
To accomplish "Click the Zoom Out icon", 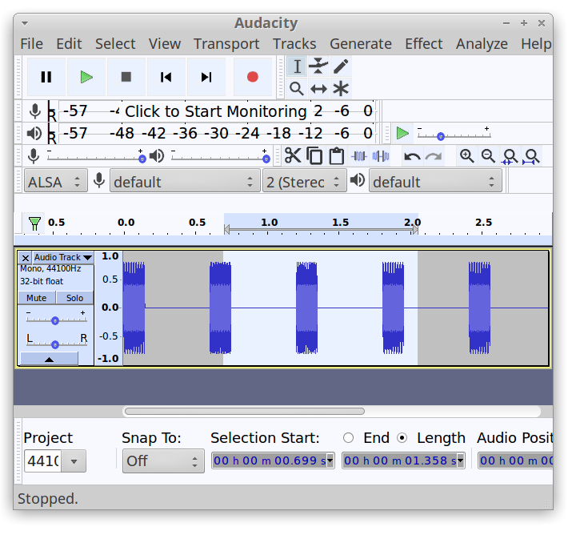I will click(x=488, y=156).
